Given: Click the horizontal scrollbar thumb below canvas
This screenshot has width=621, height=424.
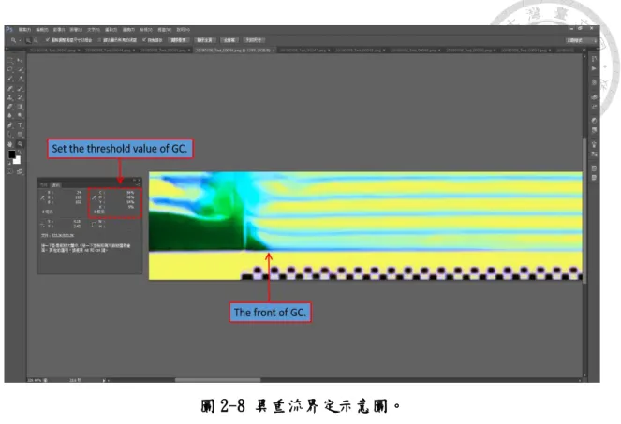Looking at the screenshot, I should [x=218, y=380].
